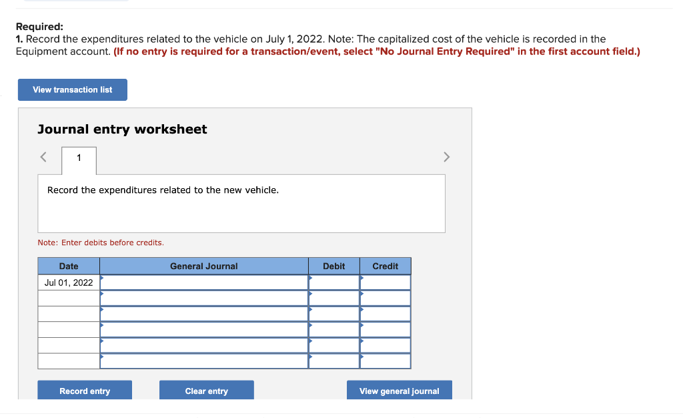This screenshot has height=418, width=683.
Task: Click Credit field in the fifth row
Action: pos(386,345)
